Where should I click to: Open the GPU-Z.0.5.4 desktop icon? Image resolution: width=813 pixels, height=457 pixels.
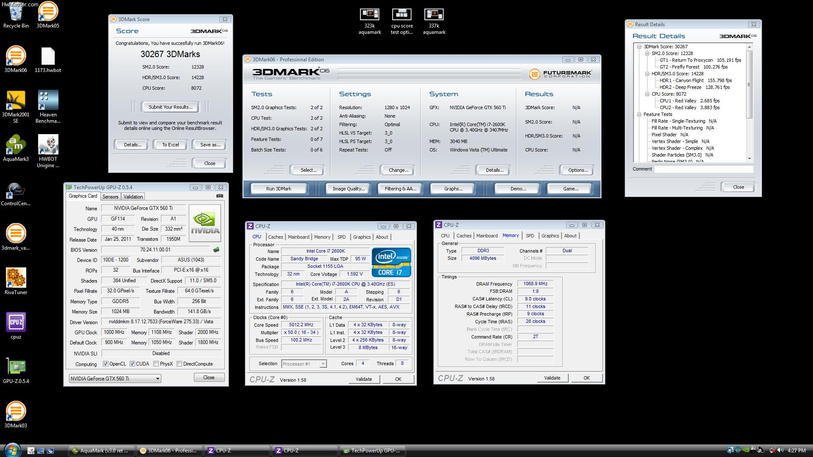coord(16,371)
